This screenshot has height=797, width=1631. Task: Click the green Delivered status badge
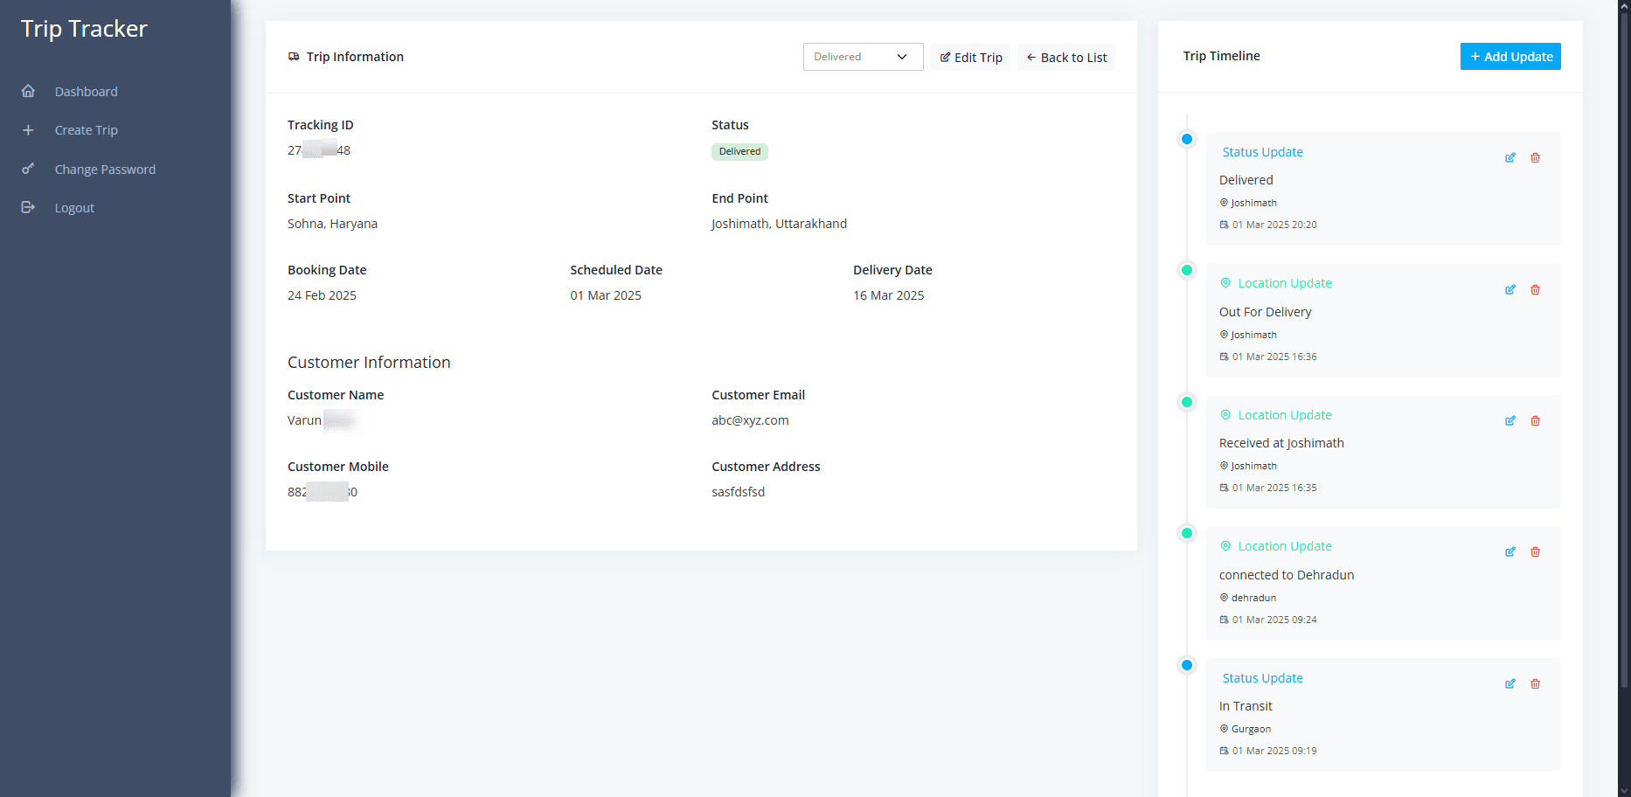[x=739, y=152]
